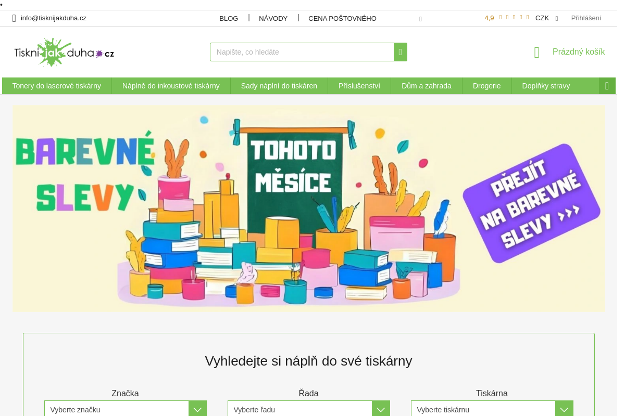Image resolution: width=625 pixels, height=416 pixels.
Task: Click the 4,9 star rating
Action: [506, 18]
